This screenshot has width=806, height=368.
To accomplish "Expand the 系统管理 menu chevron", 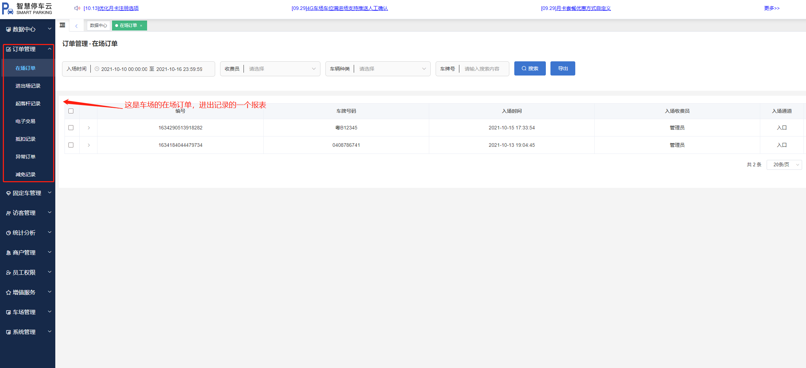I will [50, 331].
